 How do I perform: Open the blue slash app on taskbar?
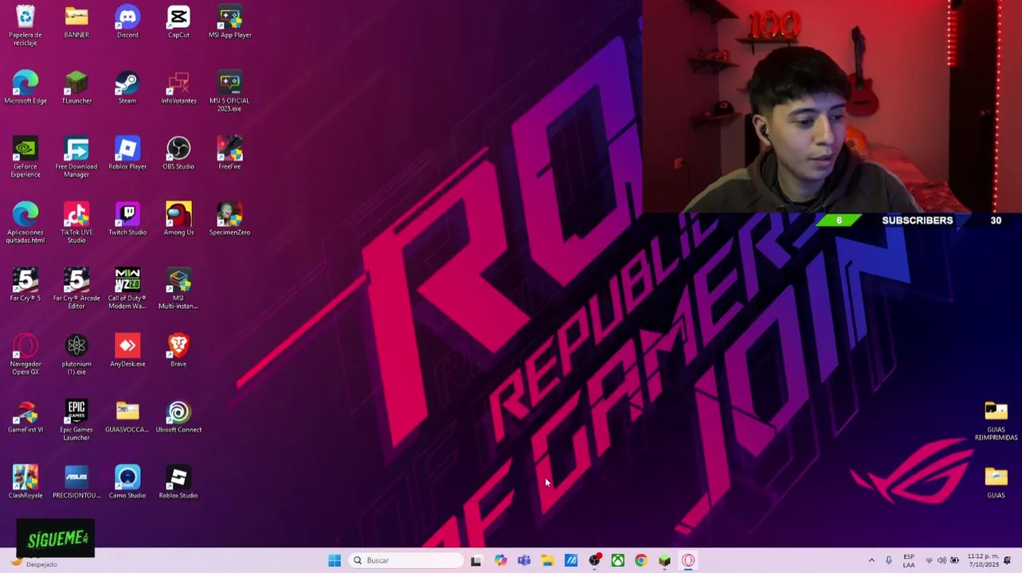[x=571, y=560]
